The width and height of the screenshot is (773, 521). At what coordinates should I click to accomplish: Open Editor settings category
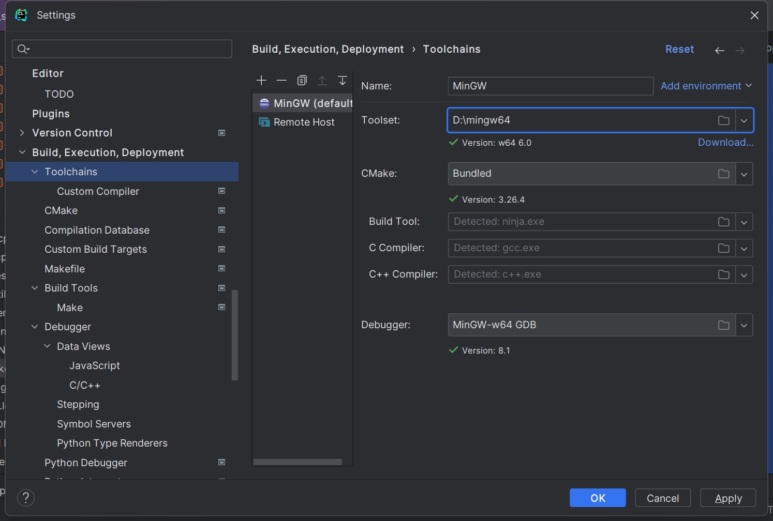coord(48,73)
